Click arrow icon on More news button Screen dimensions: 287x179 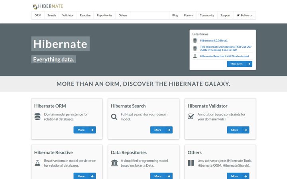coord(249,64)
